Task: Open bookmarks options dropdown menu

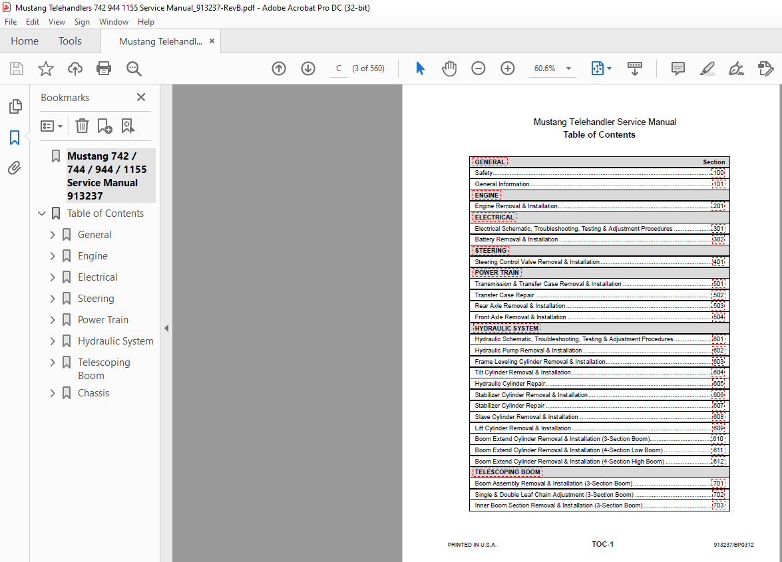Action: pos(51,126)
